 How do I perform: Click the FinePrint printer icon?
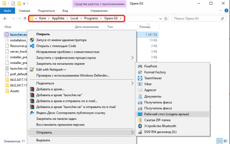point(140,66)
